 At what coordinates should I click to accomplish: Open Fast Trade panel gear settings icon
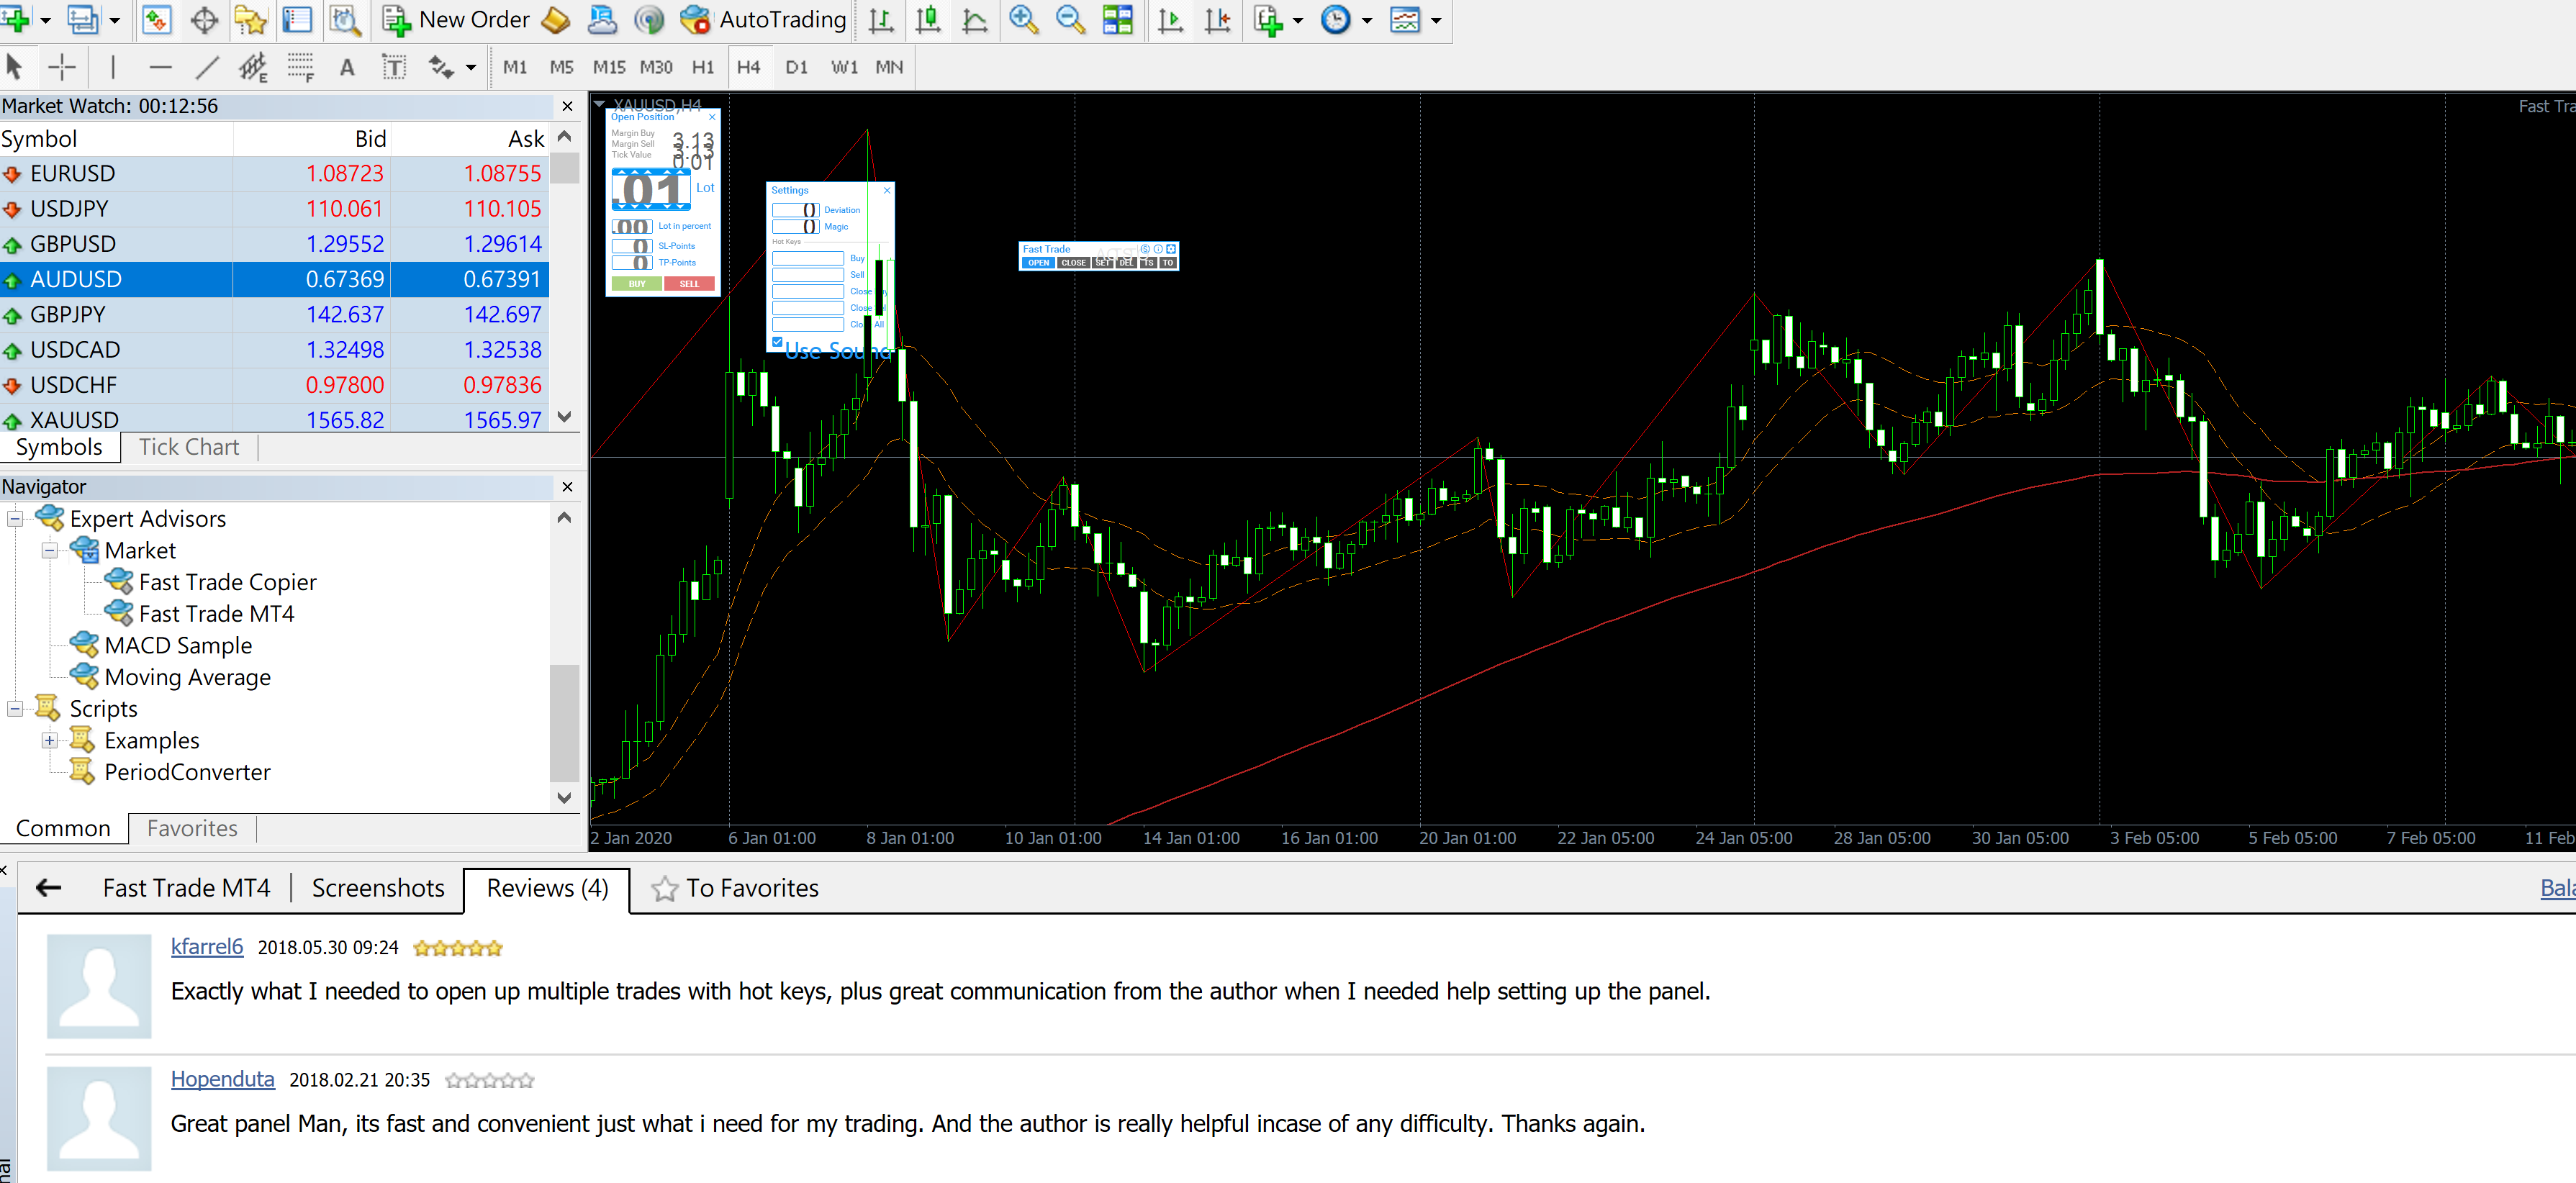[1170, 248]
